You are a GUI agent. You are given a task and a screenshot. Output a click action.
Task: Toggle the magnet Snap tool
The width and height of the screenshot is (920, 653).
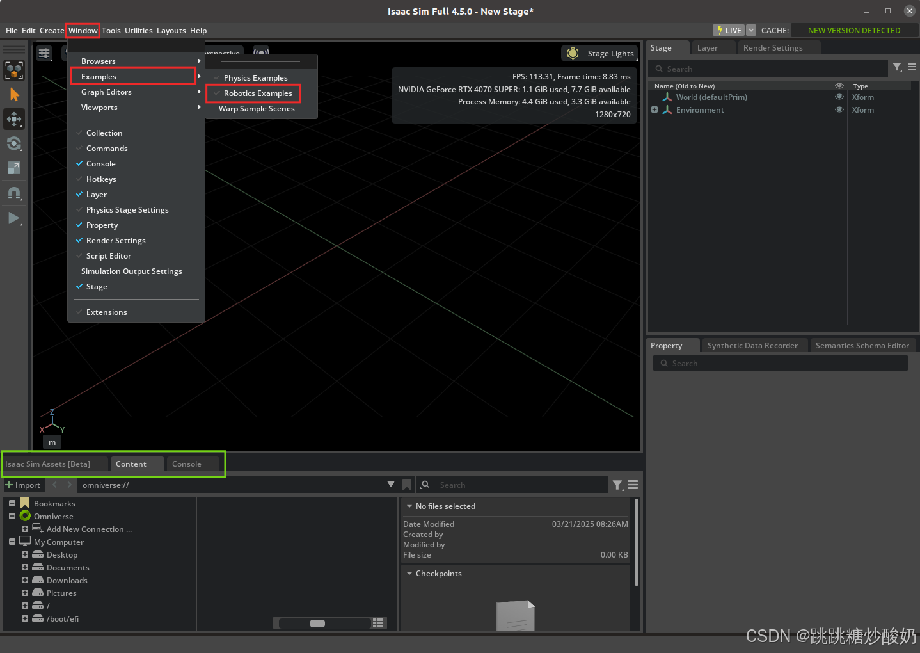click(14, 193)
